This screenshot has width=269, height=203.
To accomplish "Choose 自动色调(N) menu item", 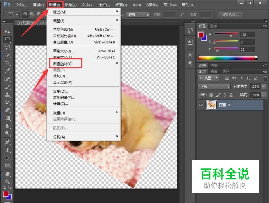I will (x=84, y=29).
